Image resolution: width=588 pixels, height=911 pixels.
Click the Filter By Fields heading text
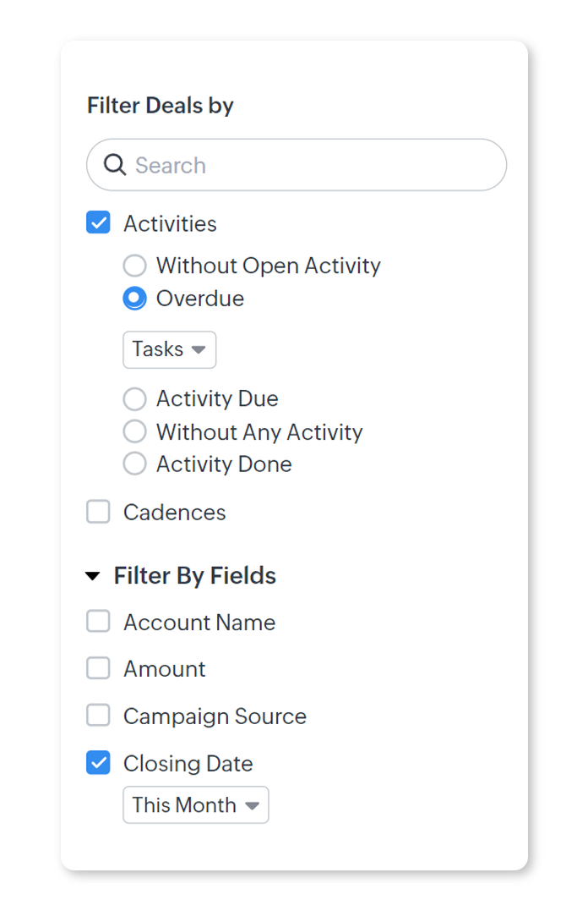[x=195, y=576]
